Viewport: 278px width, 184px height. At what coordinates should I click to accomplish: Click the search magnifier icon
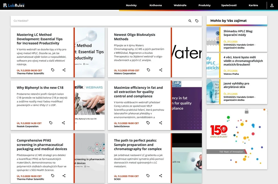tap(190, 21)
